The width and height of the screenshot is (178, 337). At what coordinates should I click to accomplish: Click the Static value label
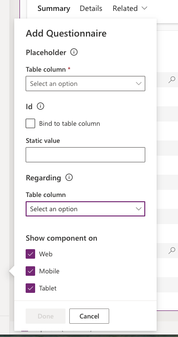43,140
